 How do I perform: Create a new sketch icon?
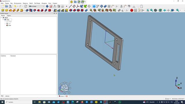pos(51,6)
